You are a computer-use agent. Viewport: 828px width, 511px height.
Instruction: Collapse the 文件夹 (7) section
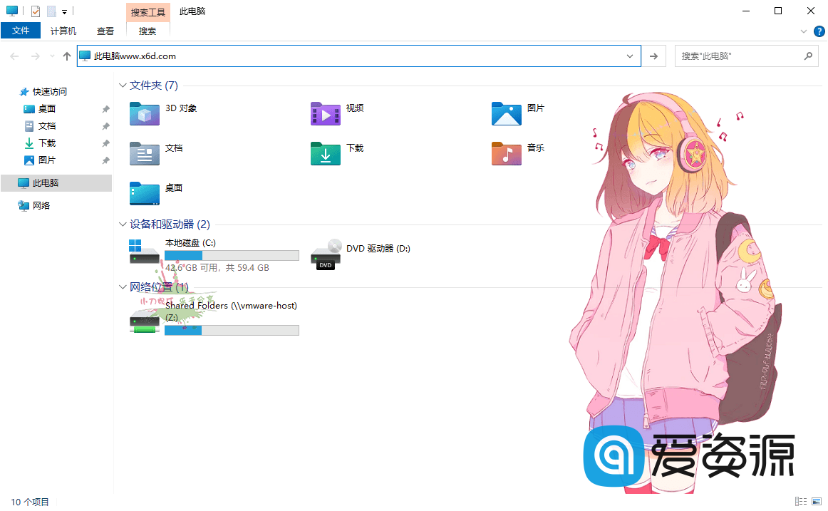point(123,85)
